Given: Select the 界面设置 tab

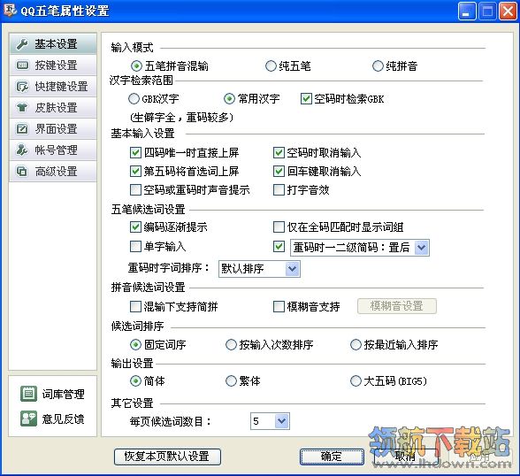Looking at the screenshot, I should [x=53, y=128].
